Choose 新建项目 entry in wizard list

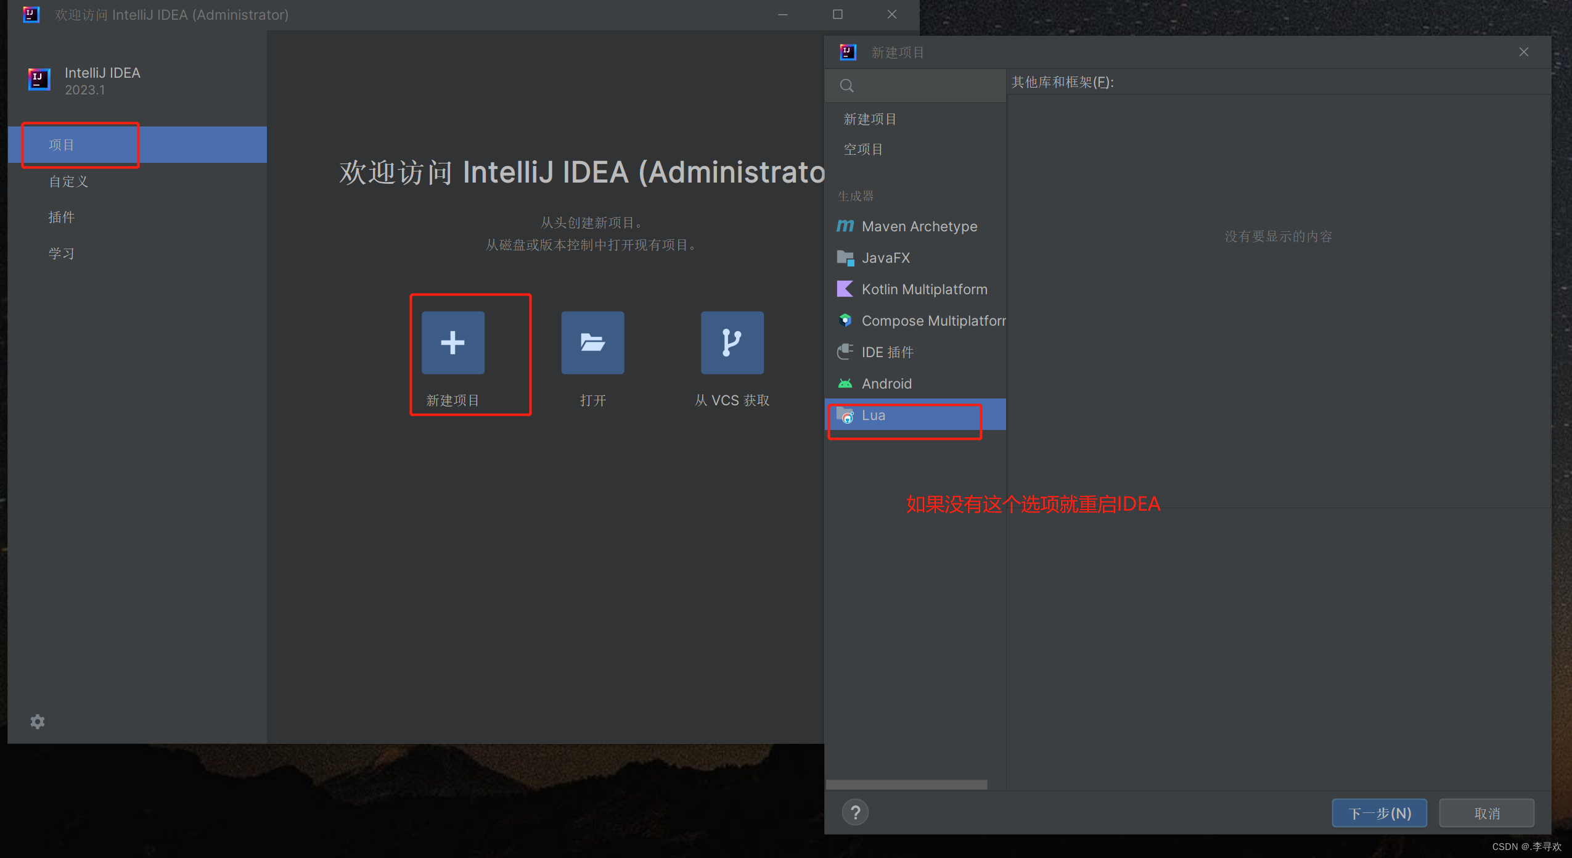870,119
